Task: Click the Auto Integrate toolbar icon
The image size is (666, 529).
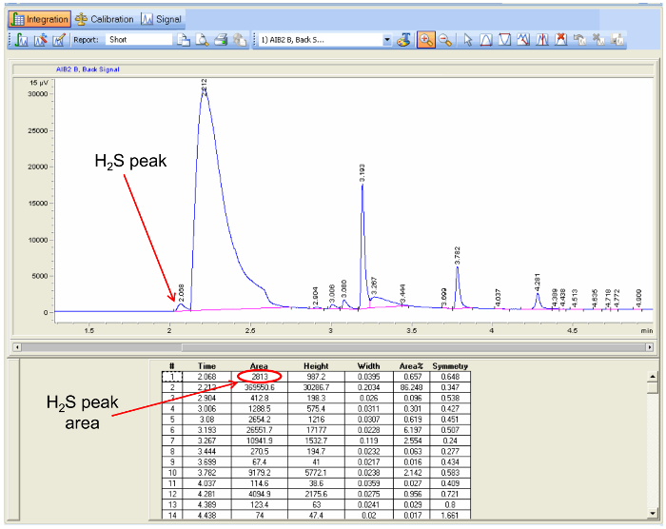Action: (40, 40)
